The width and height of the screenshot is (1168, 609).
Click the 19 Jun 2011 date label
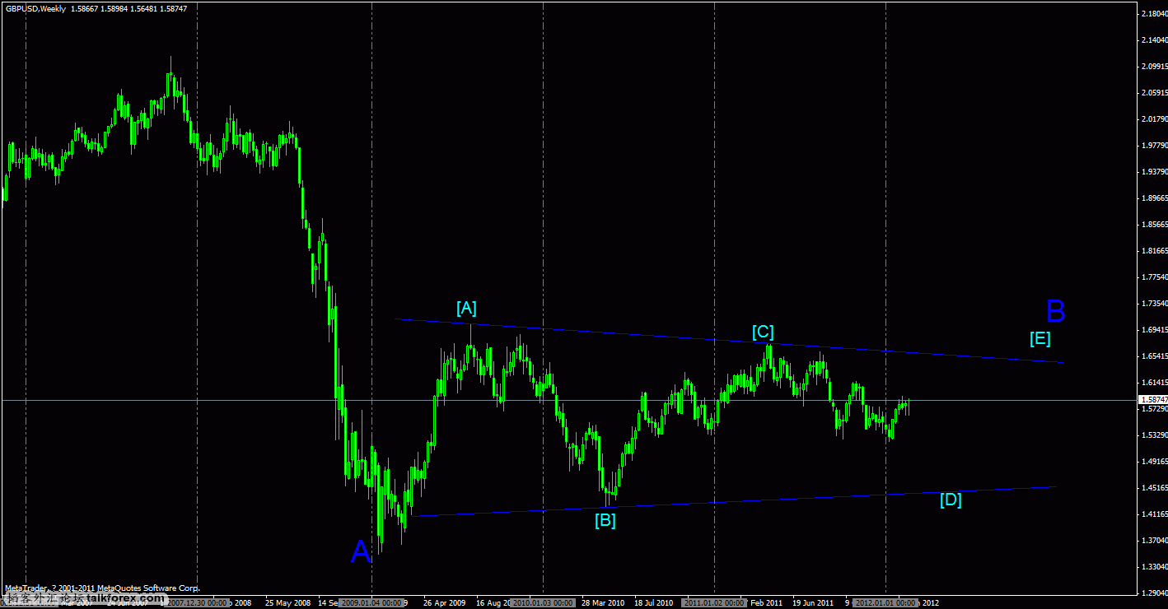coord(814,602)
